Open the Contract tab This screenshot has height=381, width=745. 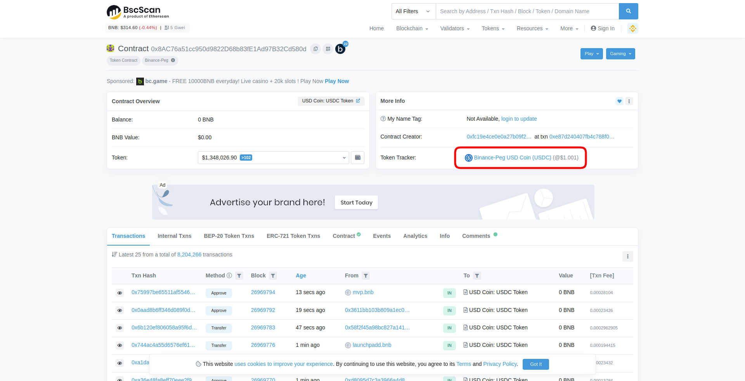pos(346,236)
